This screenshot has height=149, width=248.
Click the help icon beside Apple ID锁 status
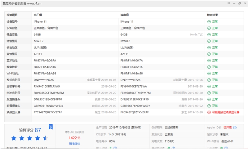coord(235,128)
